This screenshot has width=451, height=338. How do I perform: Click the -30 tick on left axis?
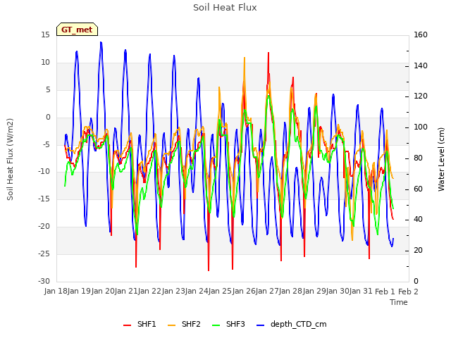tap(44, 282)
